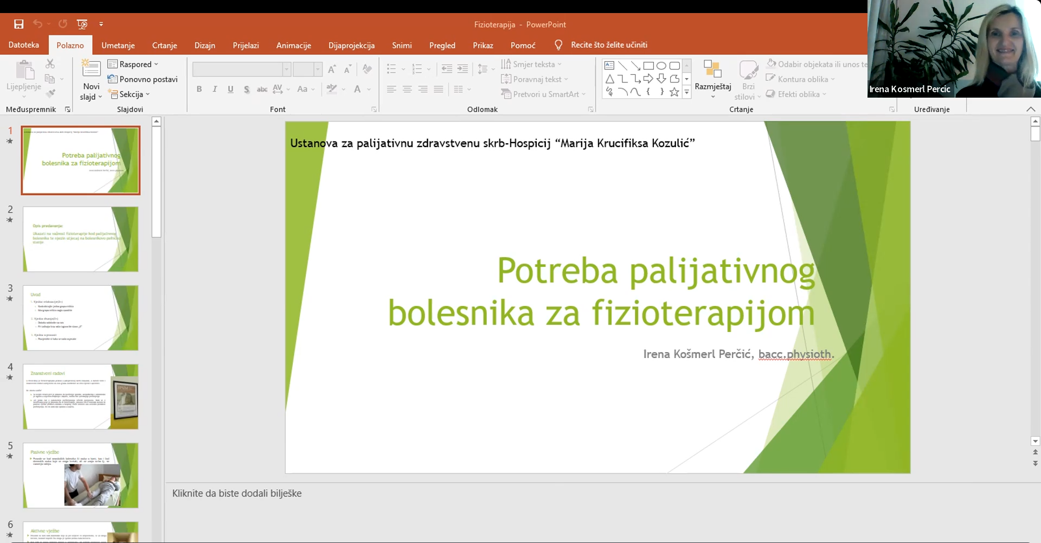Switch to the Animacije tab
This screenshot has height=543, width=1041.
(293, 46)
